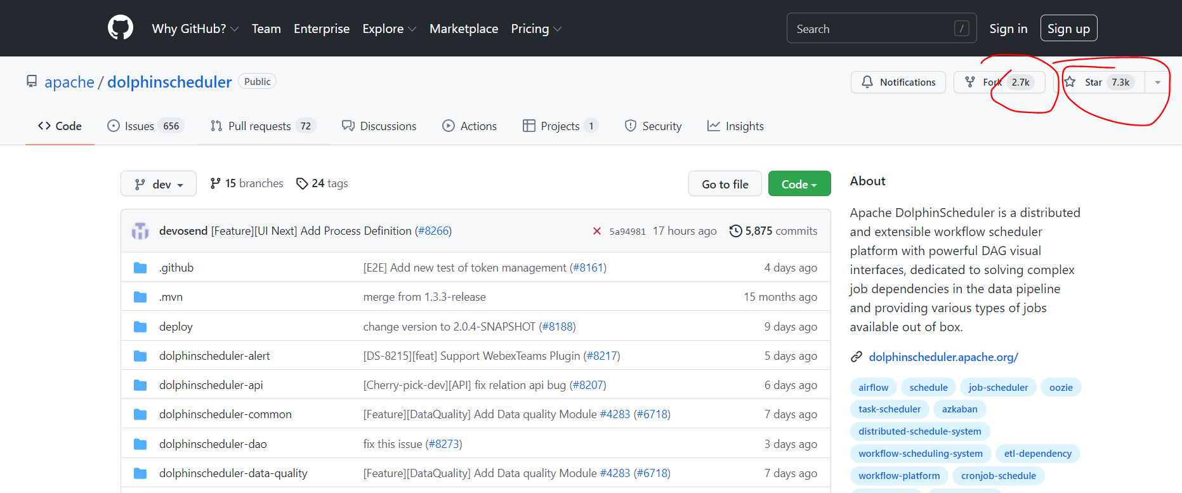
Task: Click the airflow topic tag
Action: pyautogui.click(x=873, y=388)
